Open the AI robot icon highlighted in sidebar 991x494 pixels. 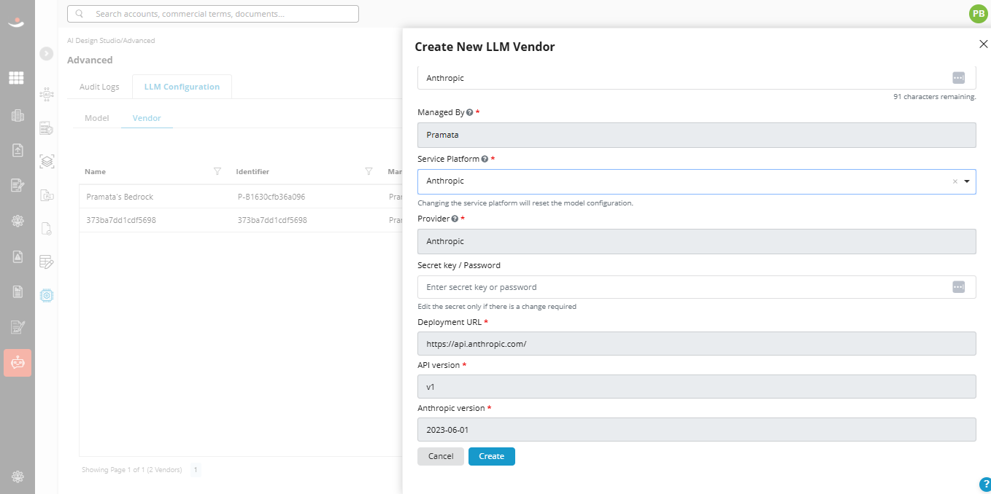pyautogui.click(x=18, y=363)
